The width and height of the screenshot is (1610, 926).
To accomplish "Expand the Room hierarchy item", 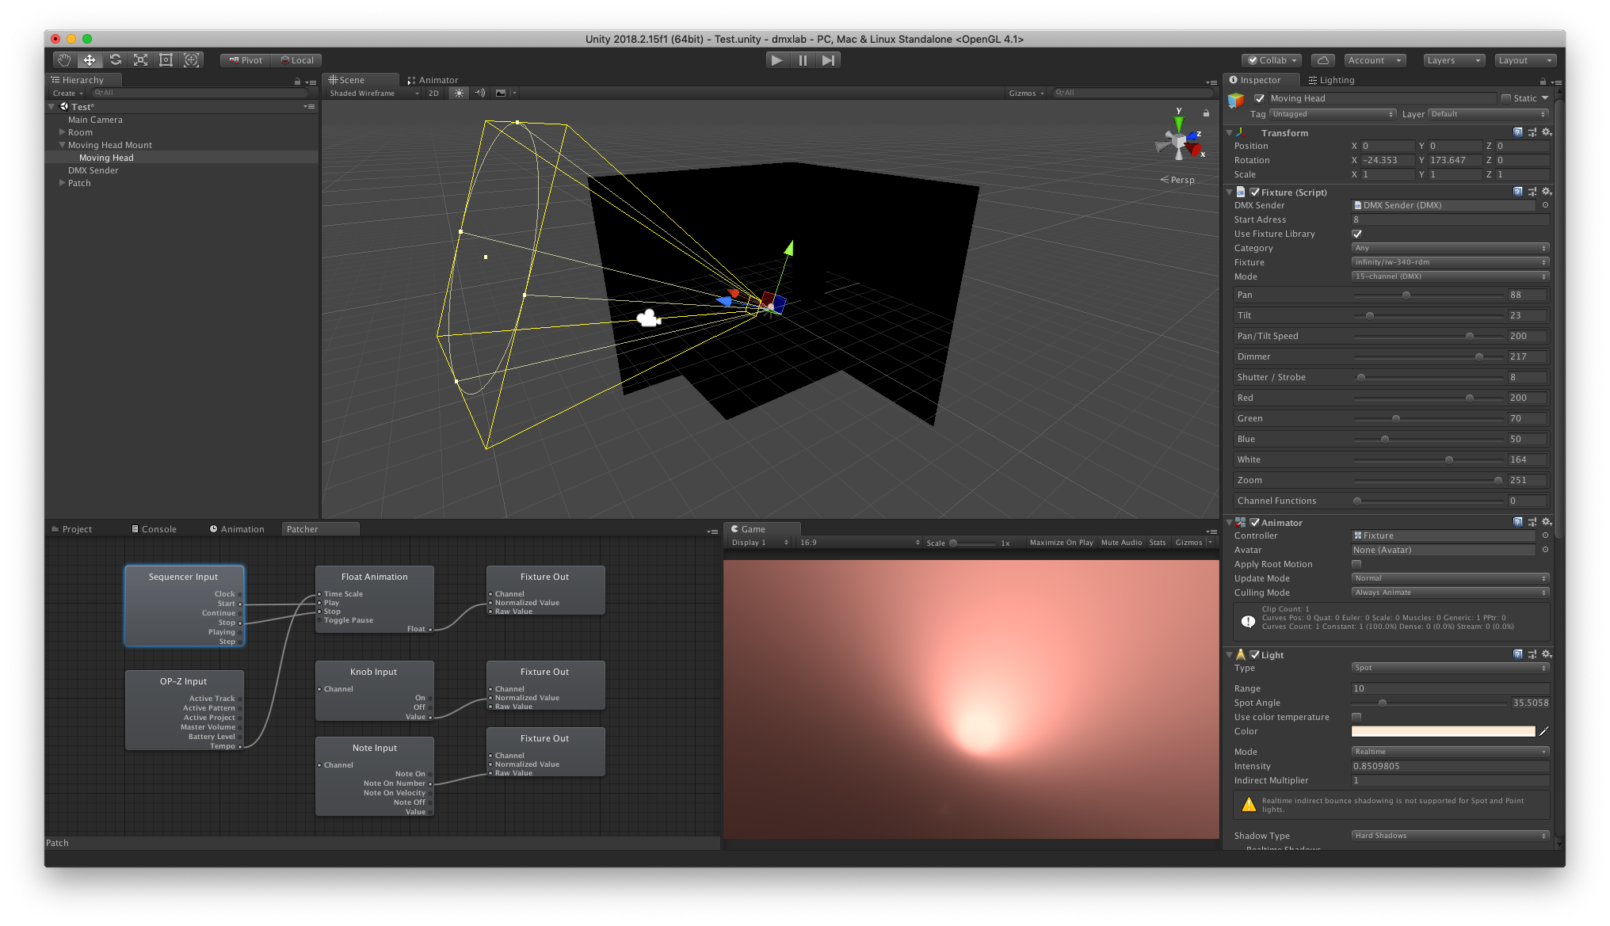I will pyautogui.click(x=62, y=132).
